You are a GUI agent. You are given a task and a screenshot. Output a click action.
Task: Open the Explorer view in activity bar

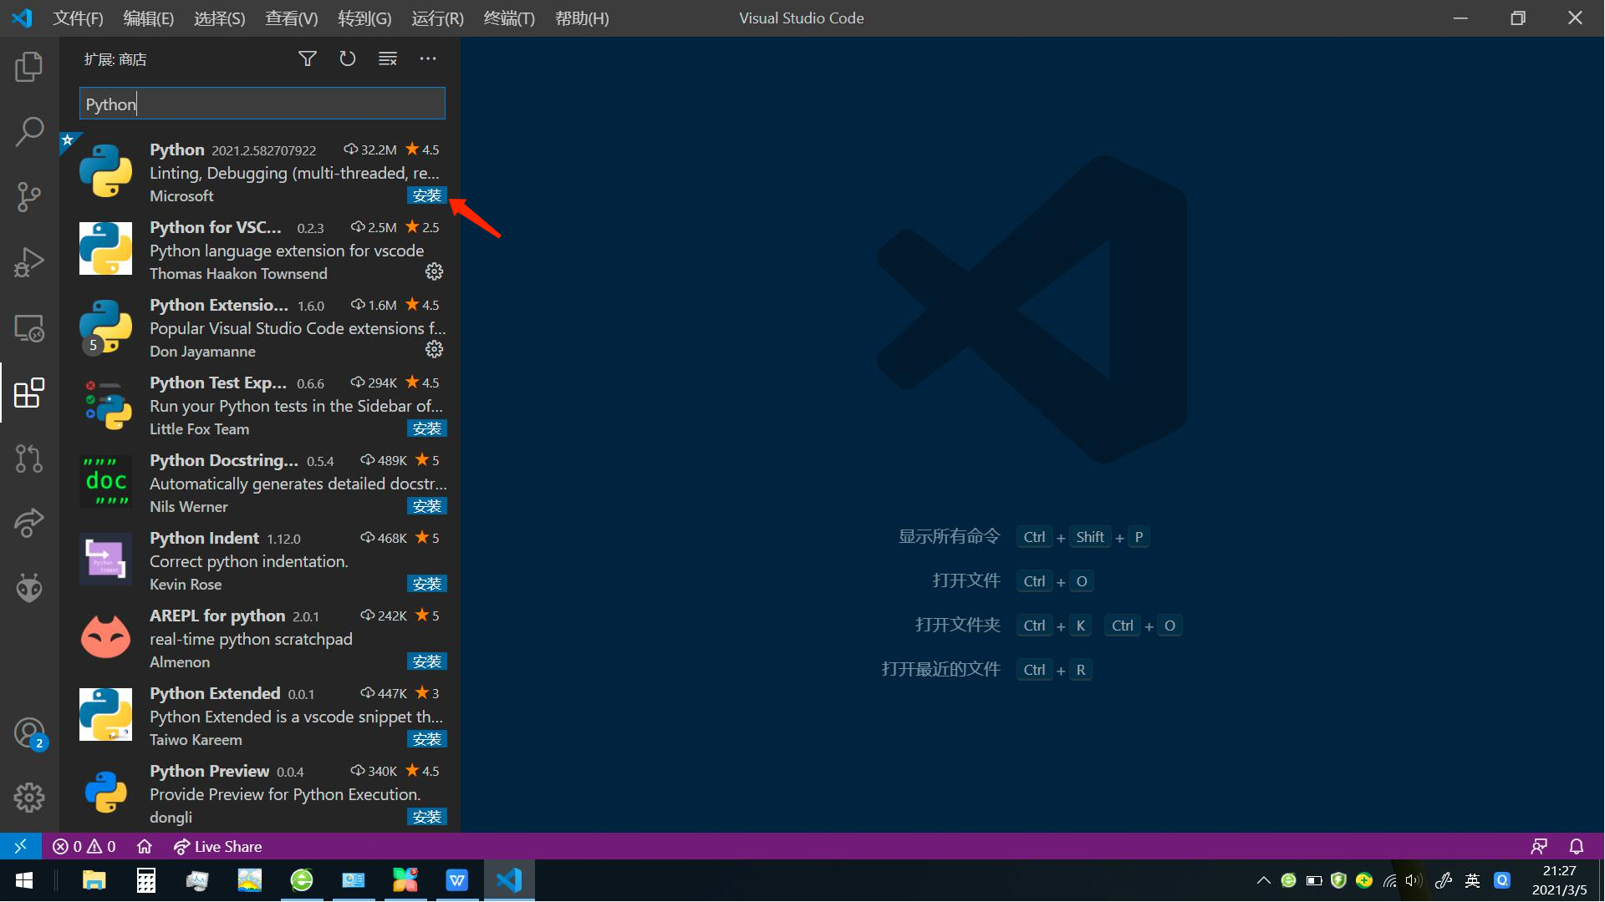(29, 67)
